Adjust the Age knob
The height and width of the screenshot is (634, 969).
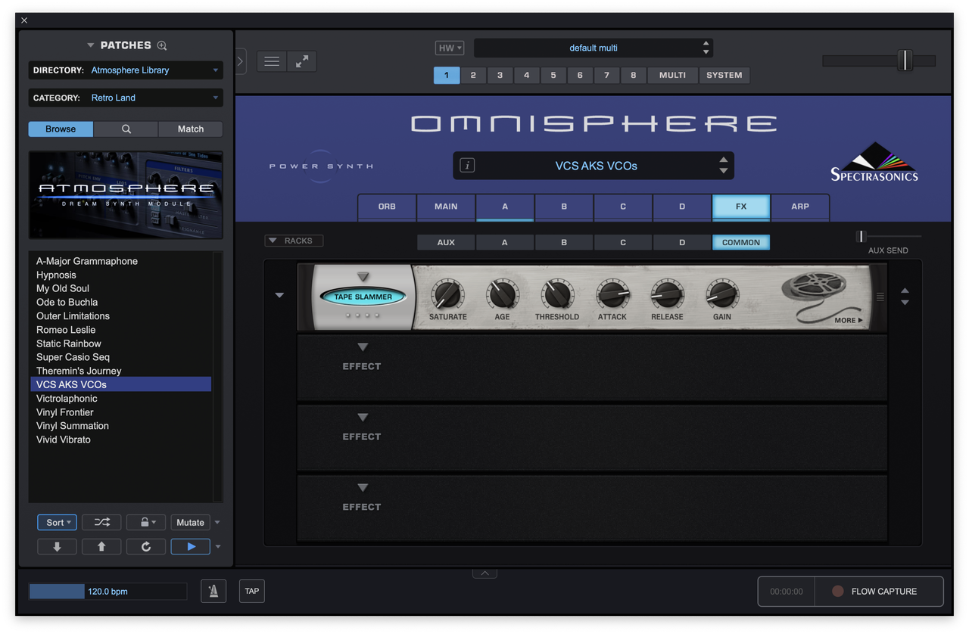(502, 294)
